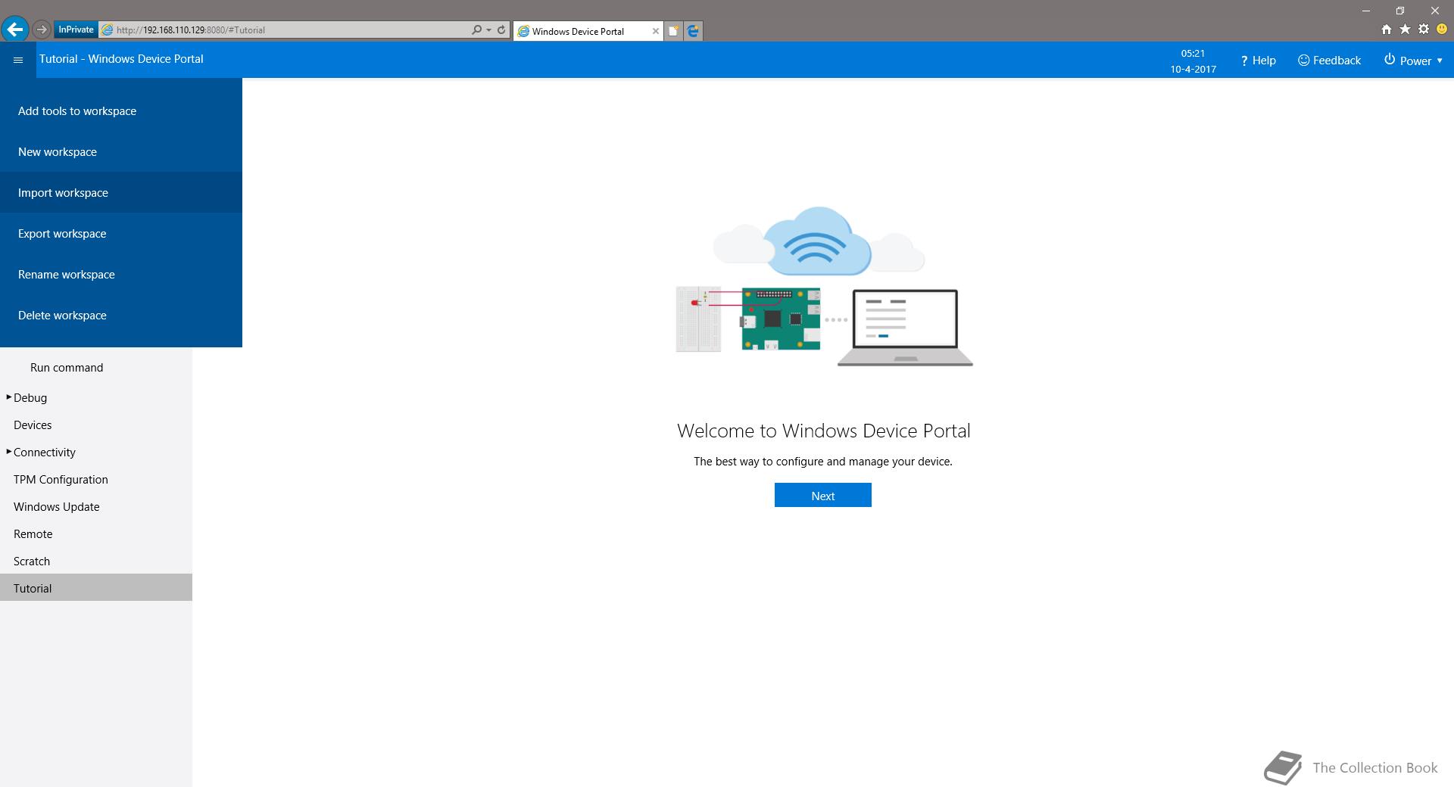The height and width of the screenshot is (787, 1454).
Task: Select Rename workspace
Action: click(121, 275)
